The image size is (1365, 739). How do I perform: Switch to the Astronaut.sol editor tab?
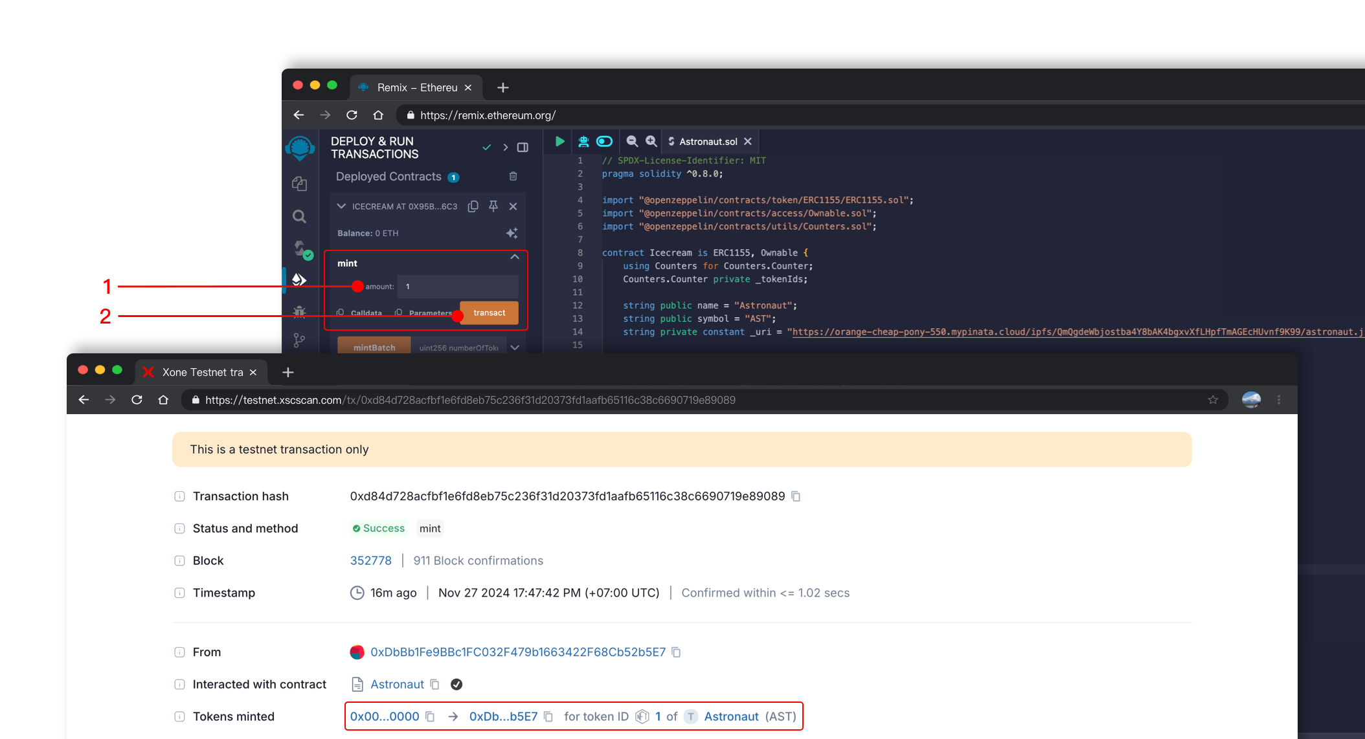(x=708, y=141)
